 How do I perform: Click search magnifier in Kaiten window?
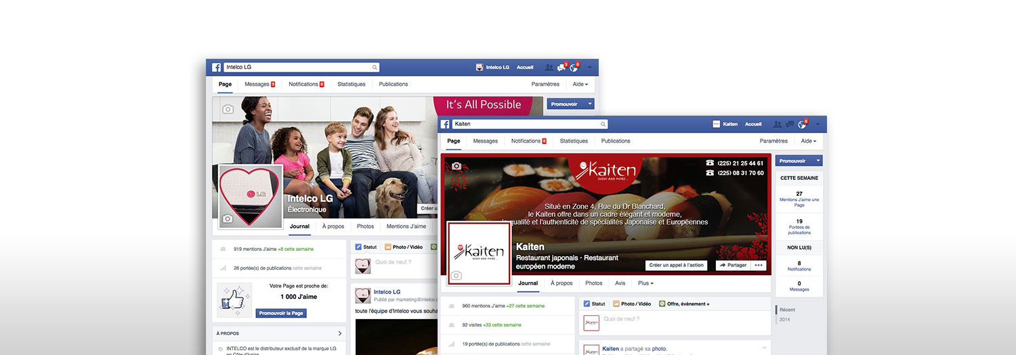click(603, 124)
